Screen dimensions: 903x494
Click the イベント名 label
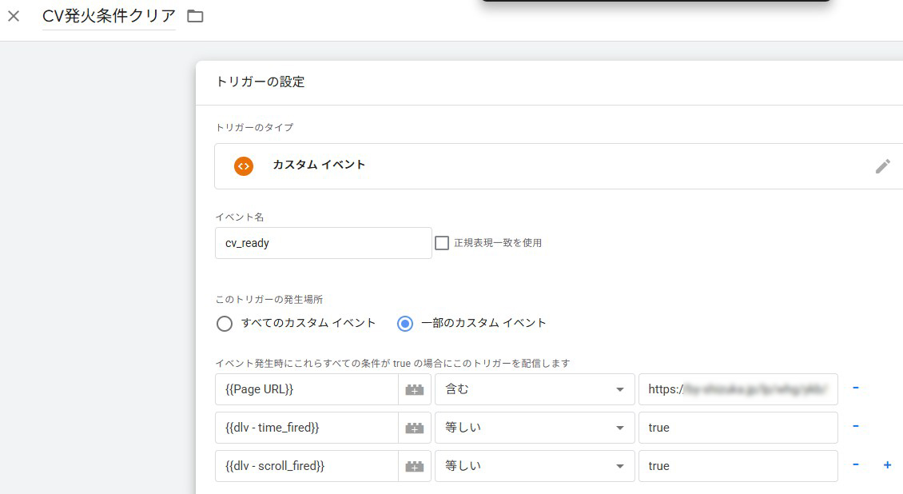click(240, 217)
